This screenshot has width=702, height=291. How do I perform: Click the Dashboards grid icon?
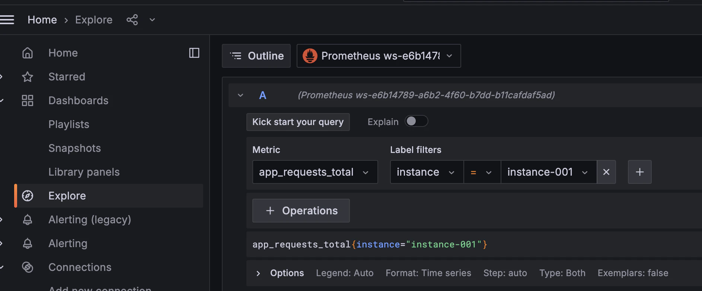(28, 100)
